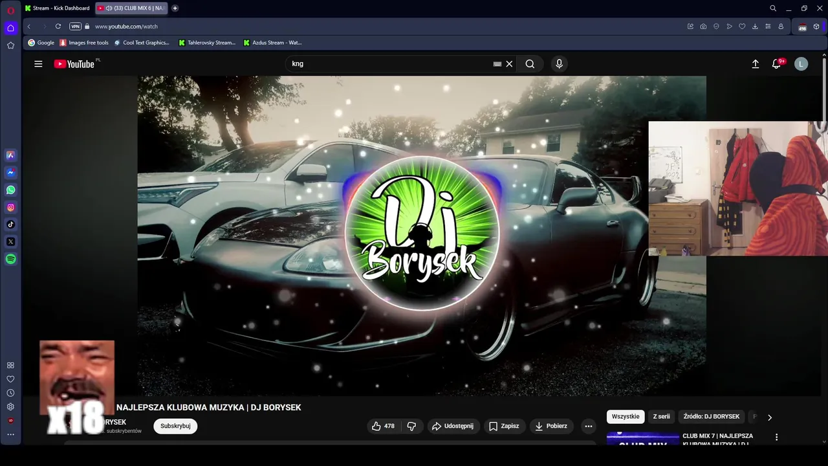
Task: Open the ad blocker shield icon
Action: click(x=716, y=27)
